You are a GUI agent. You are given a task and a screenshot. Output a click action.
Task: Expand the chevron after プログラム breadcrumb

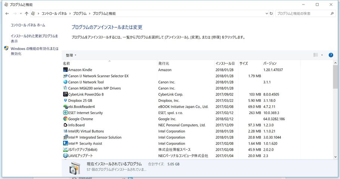pos(90,13)
